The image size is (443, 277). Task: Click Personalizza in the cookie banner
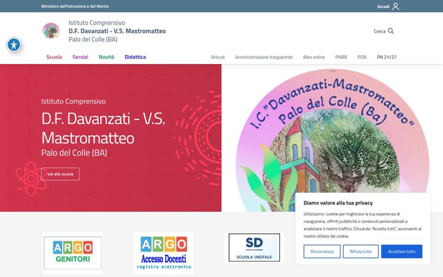(x=322, y=251)
